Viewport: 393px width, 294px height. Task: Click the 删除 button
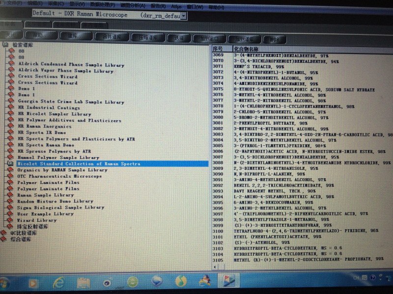coord(275,40)
